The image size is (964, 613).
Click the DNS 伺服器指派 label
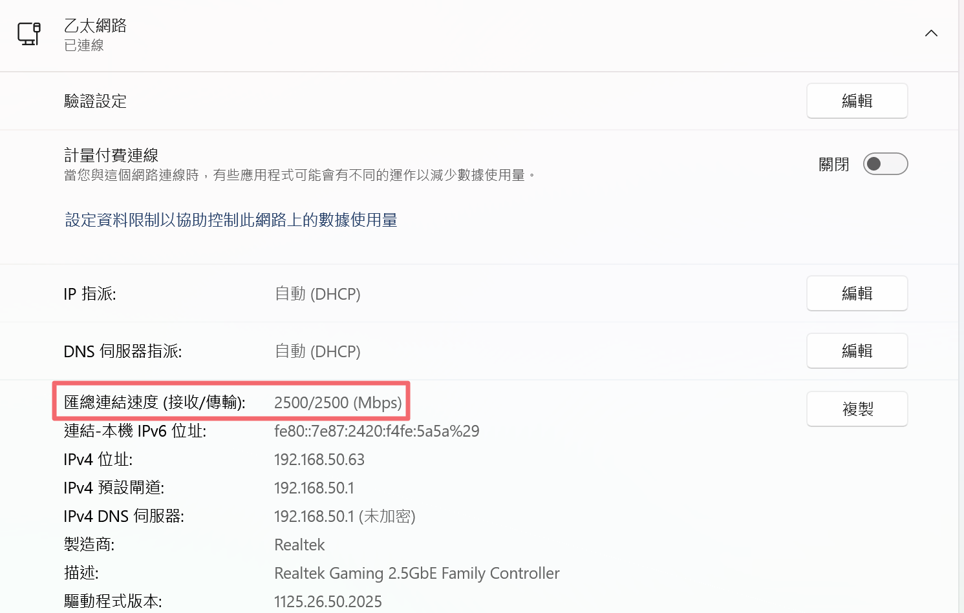click(123, 351)
